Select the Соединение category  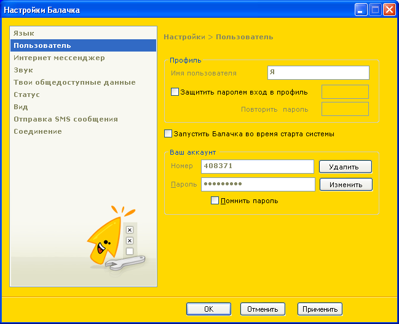point(38,131)
